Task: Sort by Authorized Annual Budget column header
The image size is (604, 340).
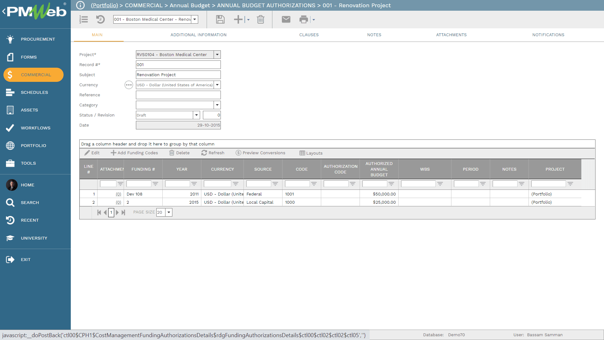Action: click(379, 169)
